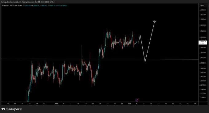Click the current price label 2,695.78

tap(203, 42)
